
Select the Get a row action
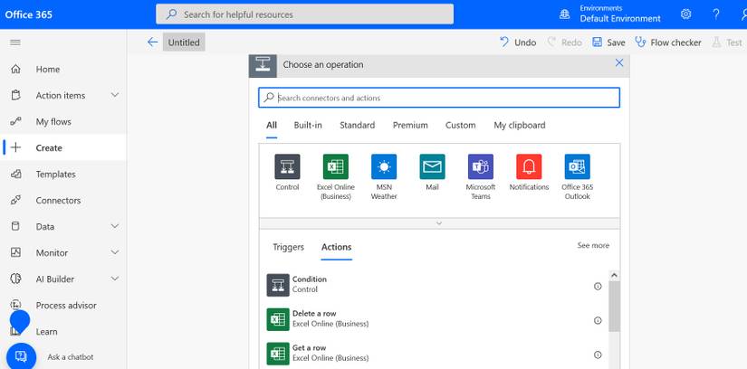[x=433, y=354]
